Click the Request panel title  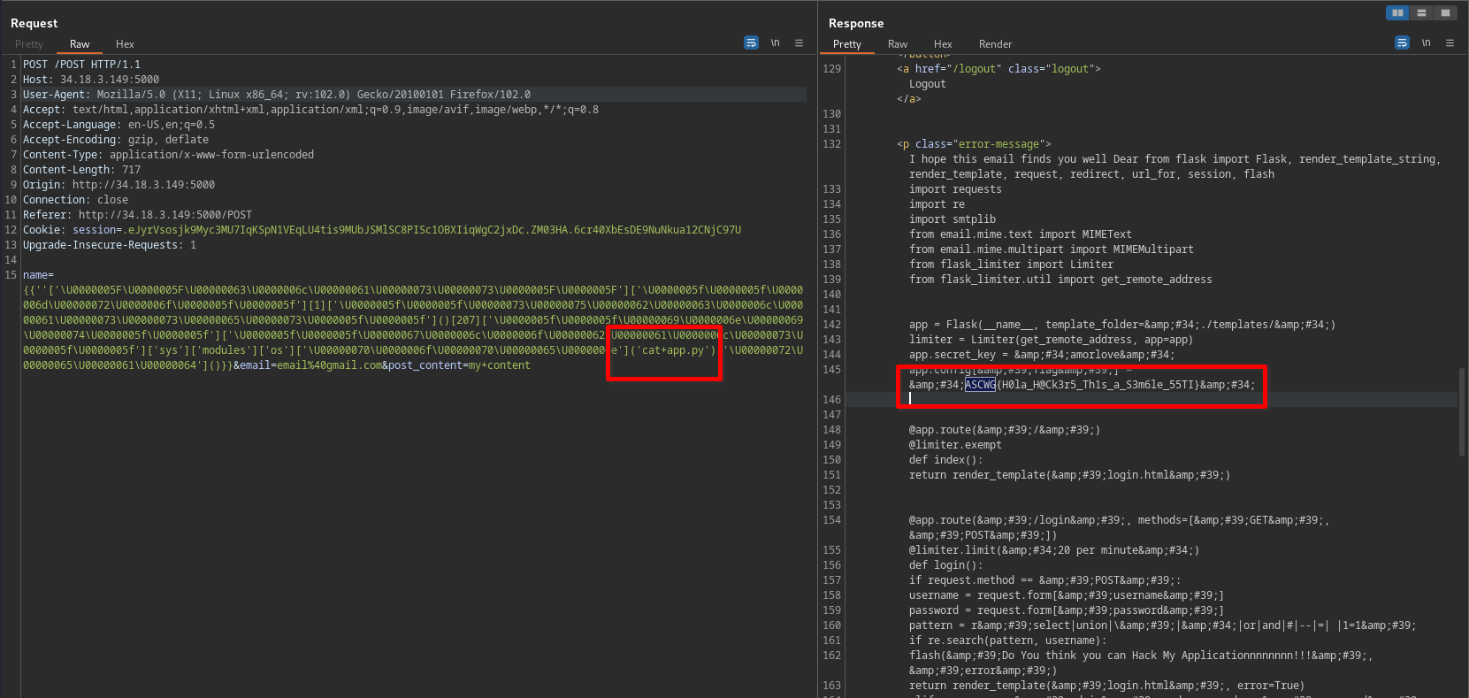click(x=34, y=23)
